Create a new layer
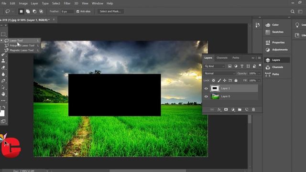The width and height of the screenshot is (306, 172). (x=247, y=109)
